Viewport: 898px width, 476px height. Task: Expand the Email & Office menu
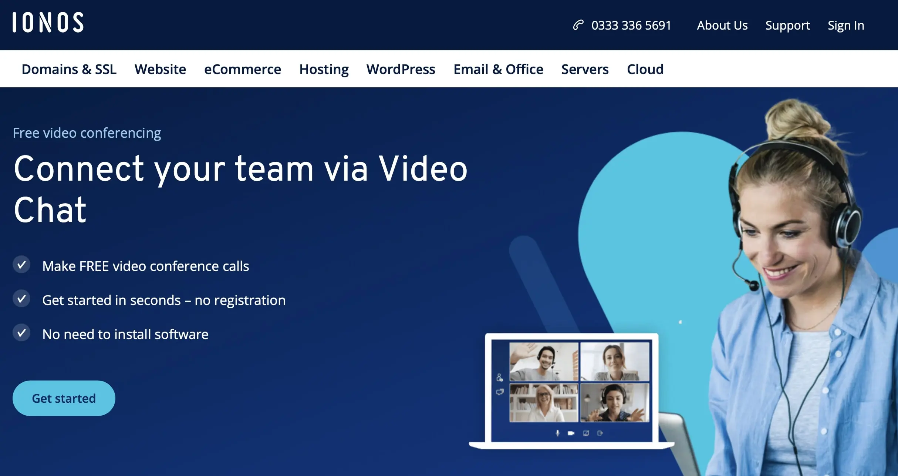[x=498, y=69]
